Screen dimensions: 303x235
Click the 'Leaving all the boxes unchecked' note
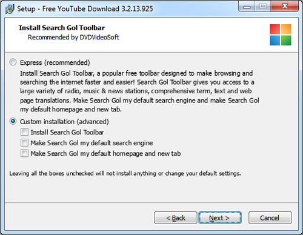pyautogui.click(x=125, y=173)
